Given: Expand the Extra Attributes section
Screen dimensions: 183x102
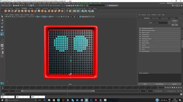Looking at the screenshot, I should pyautogui.click(x=160, y=51).
